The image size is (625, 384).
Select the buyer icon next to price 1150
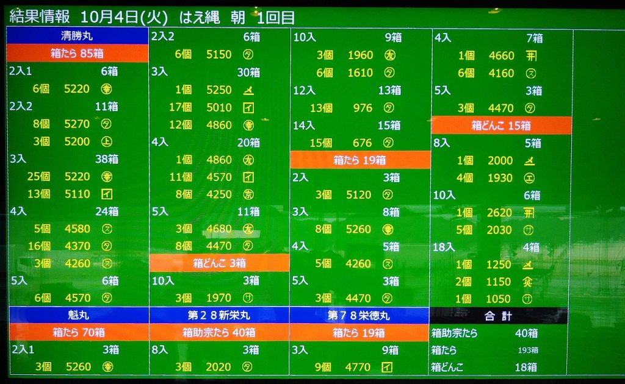click(x=527, y=282)
